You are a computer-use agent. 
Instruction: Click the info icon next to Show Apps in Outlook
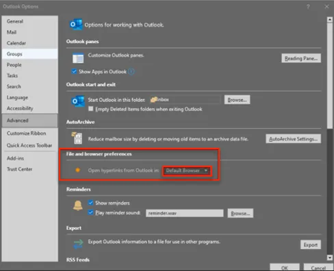131,72
